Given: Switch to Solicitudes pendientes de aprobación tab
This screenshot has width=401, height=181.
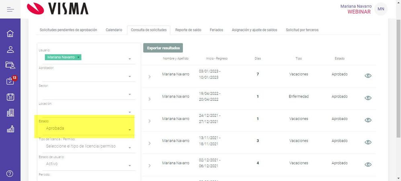Looking at the screenshot, I should tap(68, 30).
